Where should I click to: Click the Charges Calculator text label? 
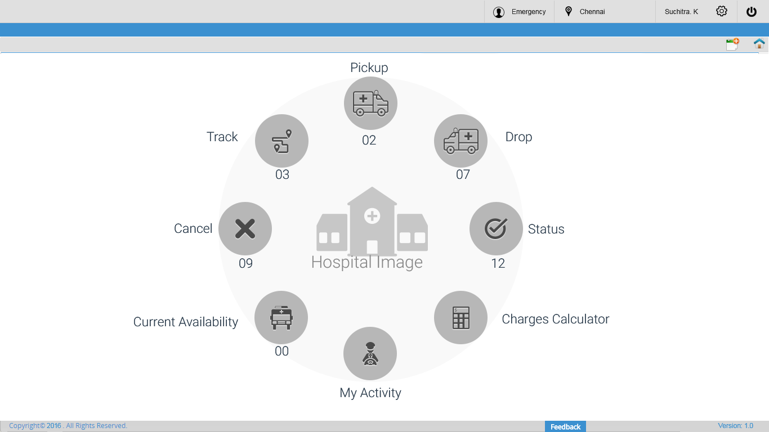(555, 319)
